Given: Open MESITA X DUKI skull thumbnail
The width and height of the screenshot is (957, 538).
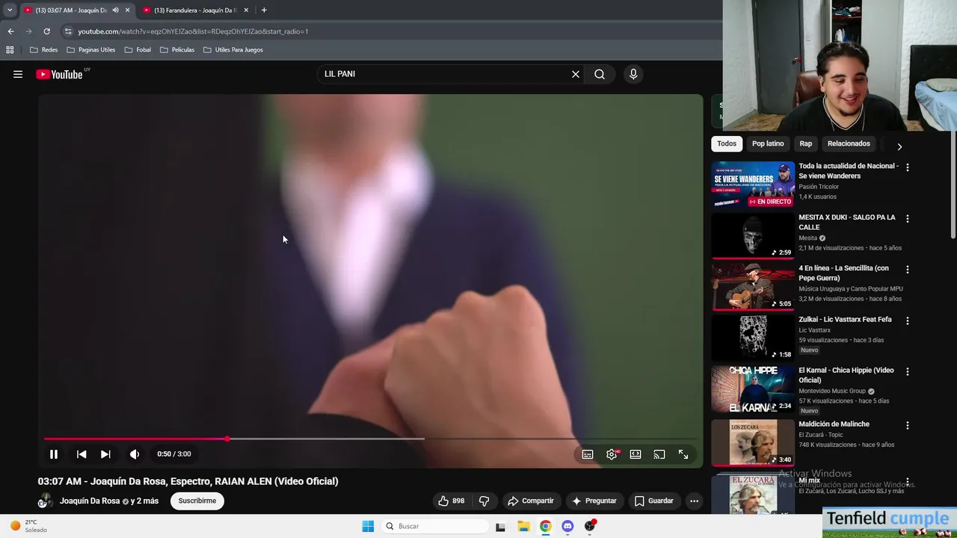Looking at the screenshot, I should tap(753, 235).
